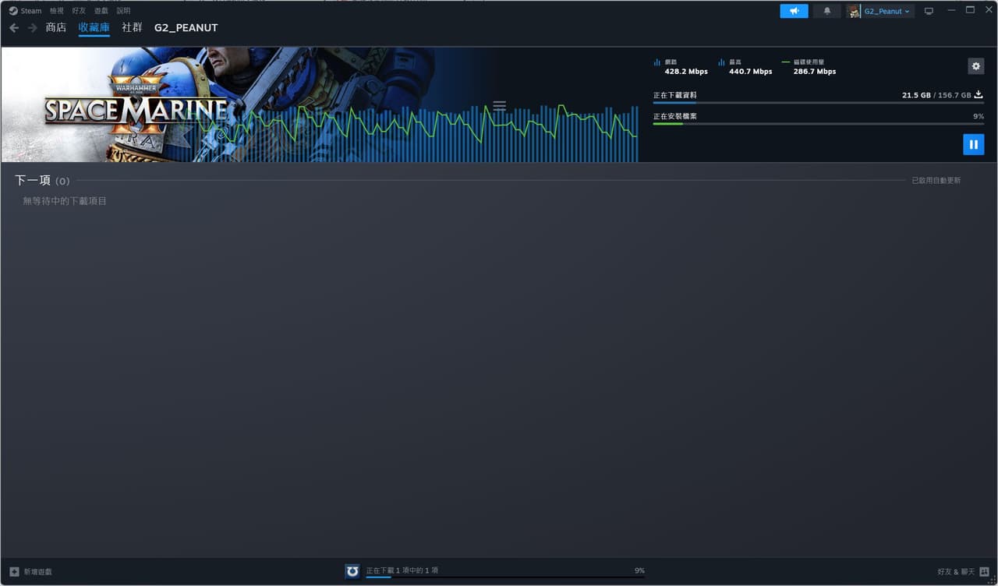
Task: Click 新增遊戲 add a game
Action: [x=37, y=572]
